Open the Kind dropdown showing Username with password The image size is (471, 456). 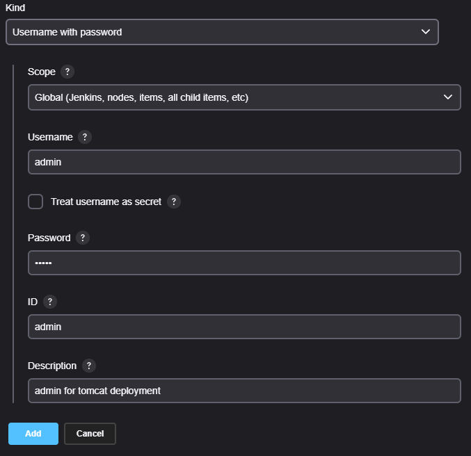pyautogui.click(x=222, y=32)
